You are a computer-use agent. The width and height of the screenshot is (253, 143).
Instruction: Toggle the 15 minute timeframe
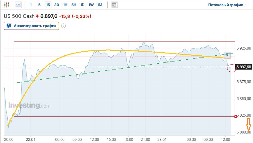point(48,5)
